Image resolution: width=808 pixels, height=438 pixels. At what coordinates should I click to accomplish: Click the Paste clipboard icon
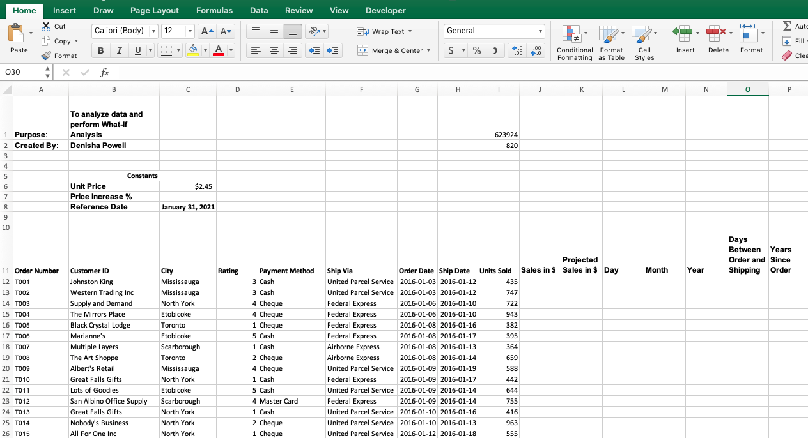pos(17,33)
